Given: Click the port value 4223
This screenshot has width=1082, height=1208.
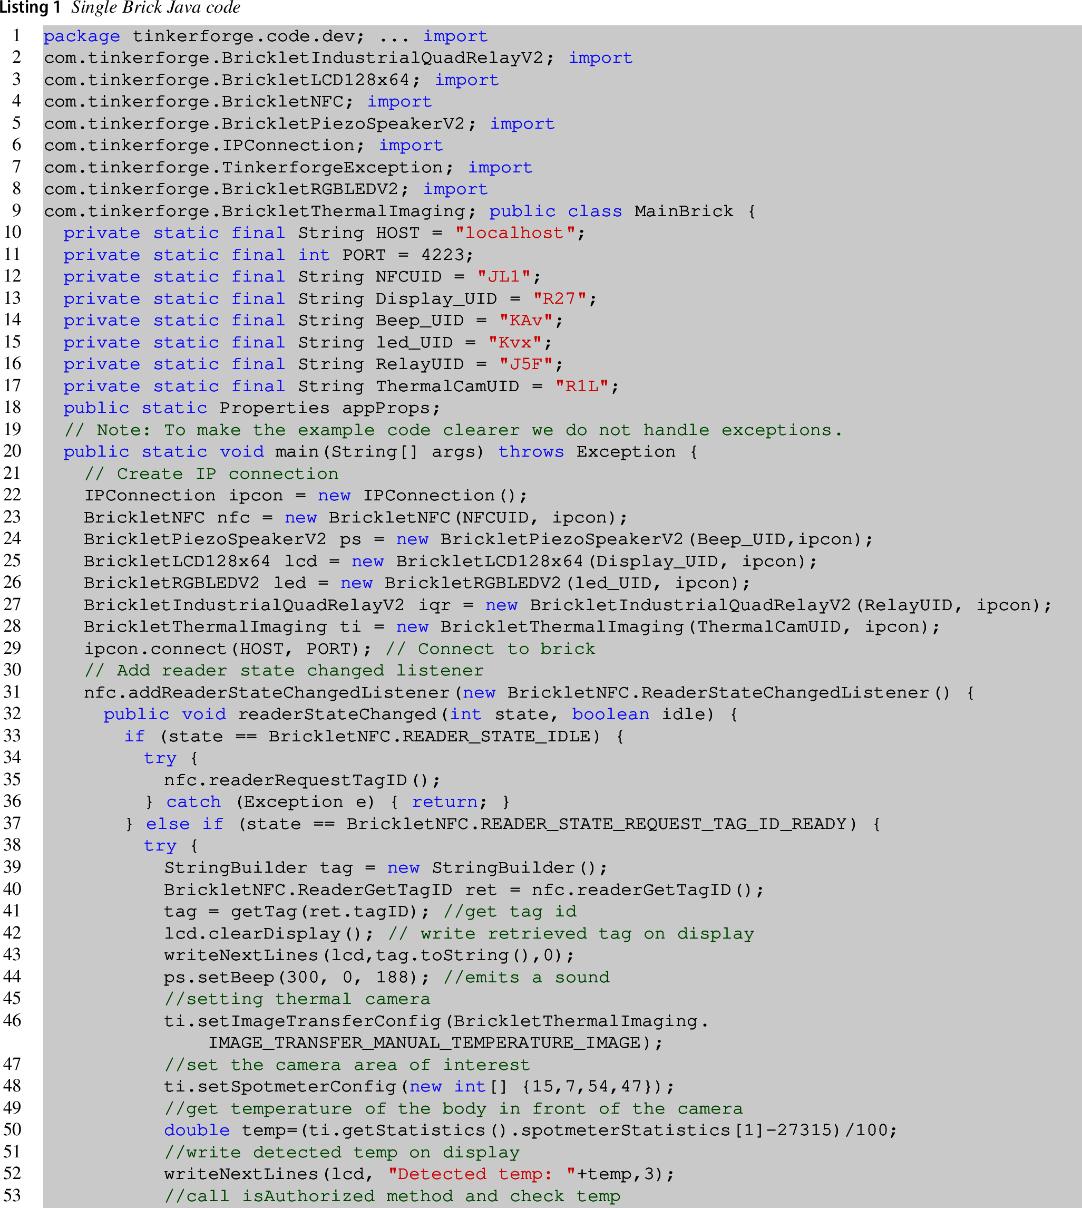Looking at the screenshot, I should coord(443,255).
